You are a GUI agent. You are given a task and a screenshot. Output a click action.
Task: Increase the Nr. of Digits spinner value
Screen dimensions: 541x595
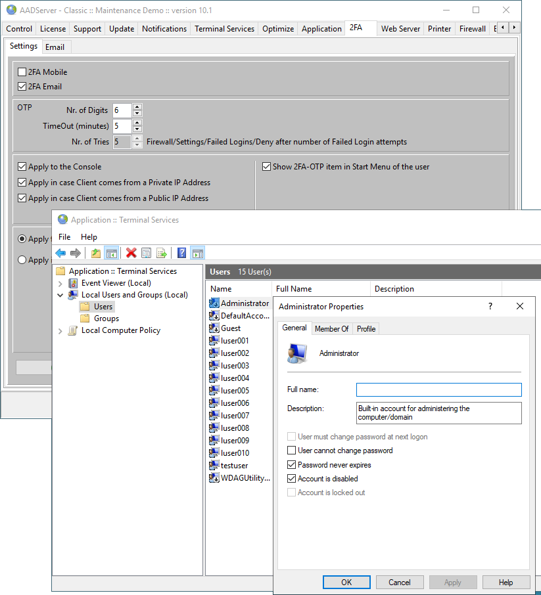coord(137,107)
